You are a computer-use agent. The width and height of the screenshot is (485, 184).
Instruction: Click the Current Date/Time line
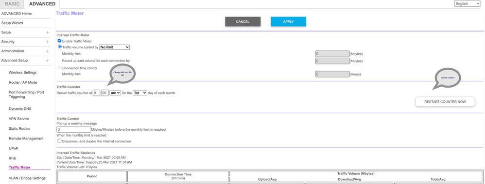pyautogui.click(x=94, y=162)
